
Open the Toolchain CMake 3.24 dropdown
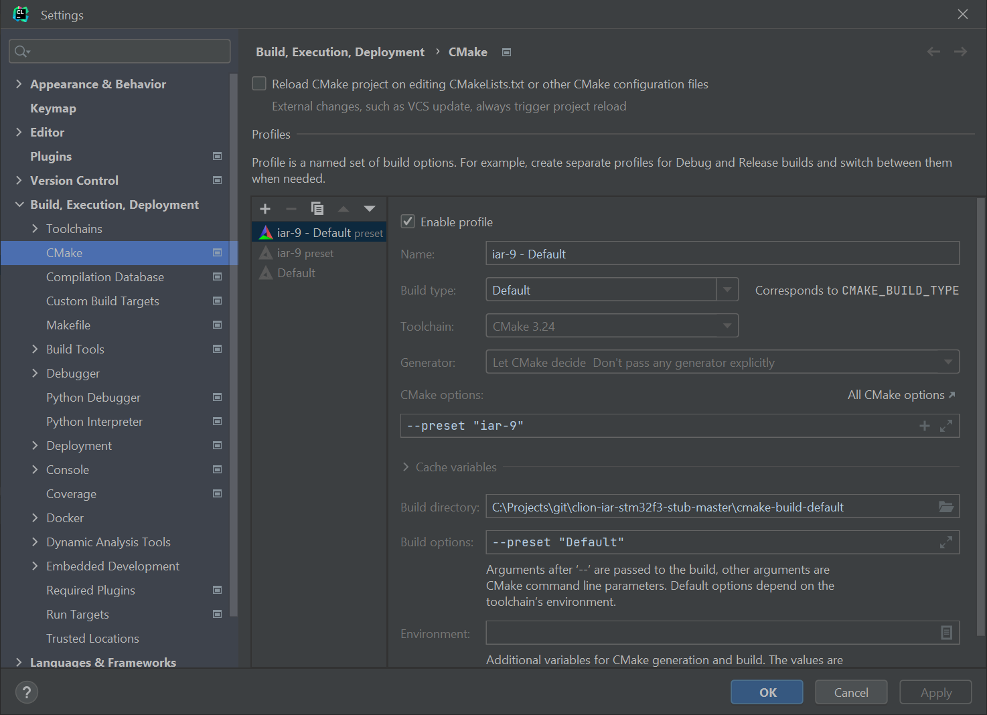coord(612,326)
